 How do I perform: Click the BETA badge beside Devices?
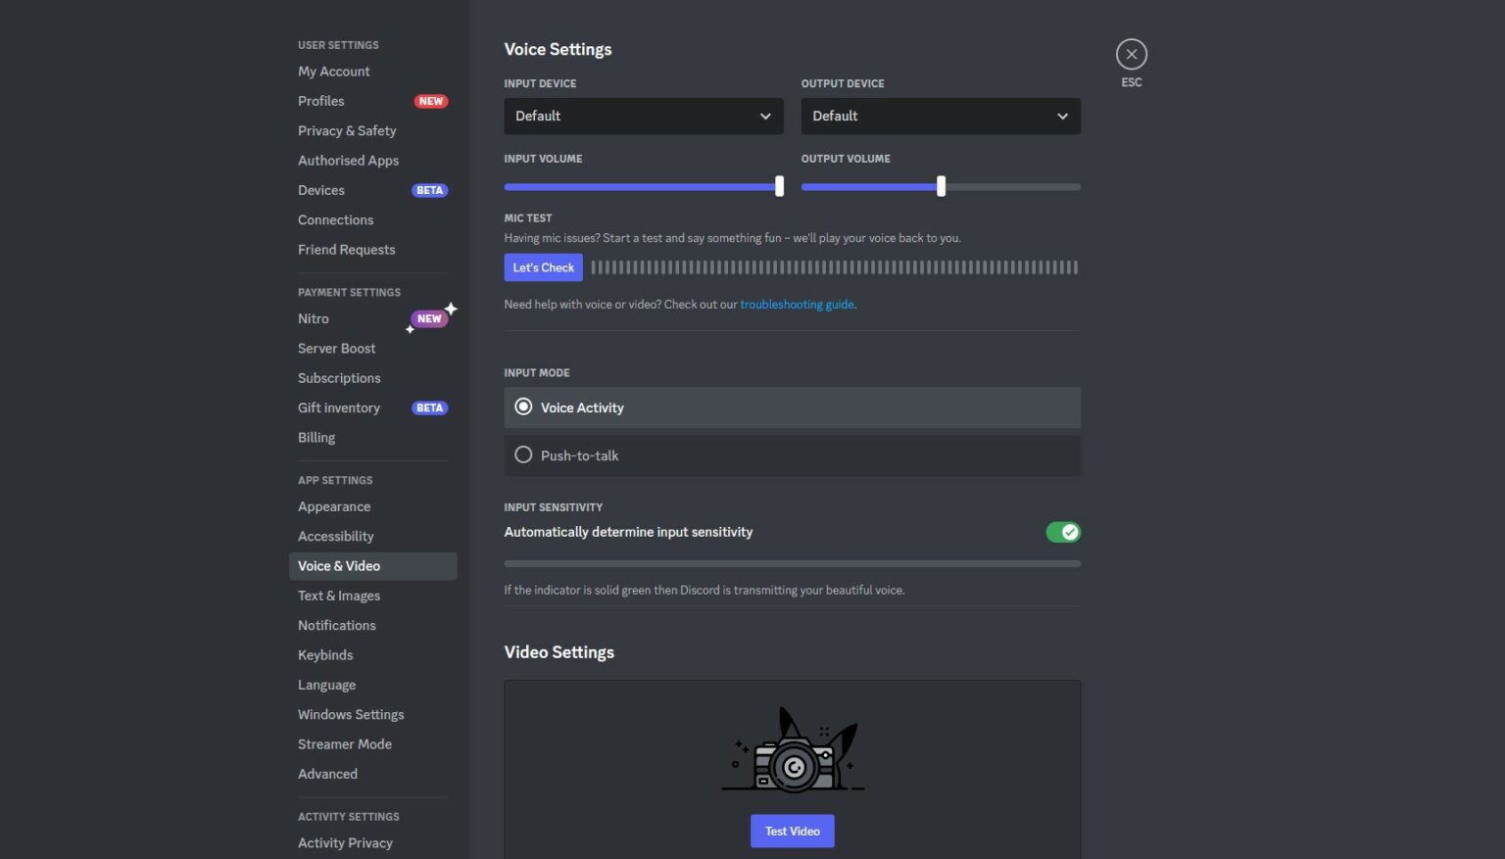tap(429, 190)
